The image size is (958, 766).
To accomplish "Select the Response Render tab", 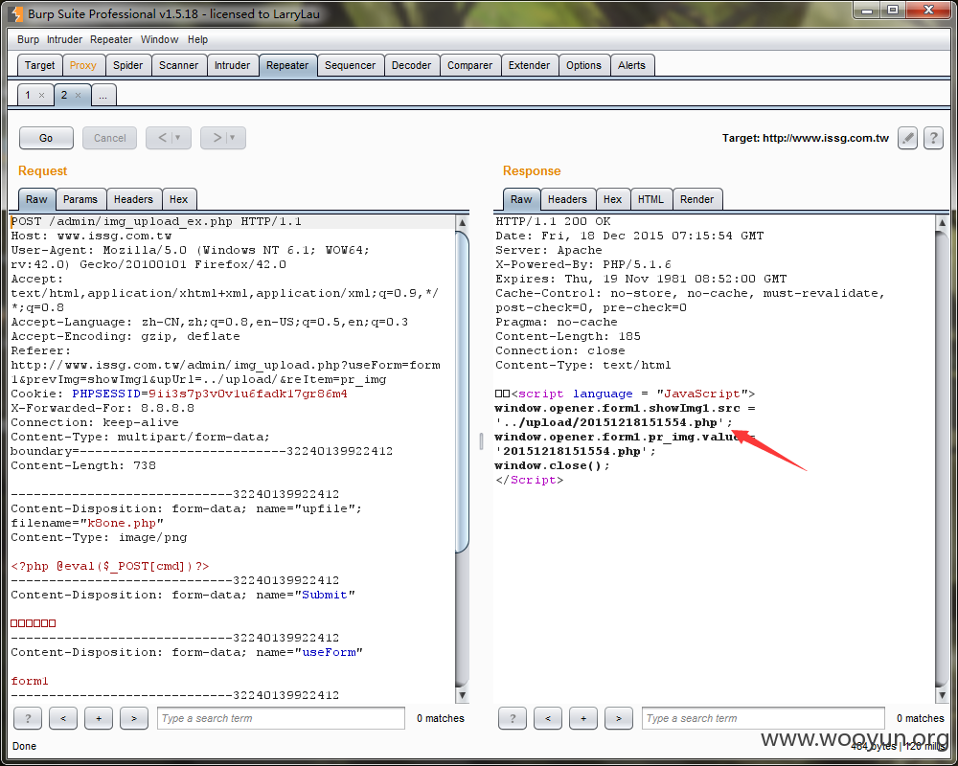I will (696, 199).
